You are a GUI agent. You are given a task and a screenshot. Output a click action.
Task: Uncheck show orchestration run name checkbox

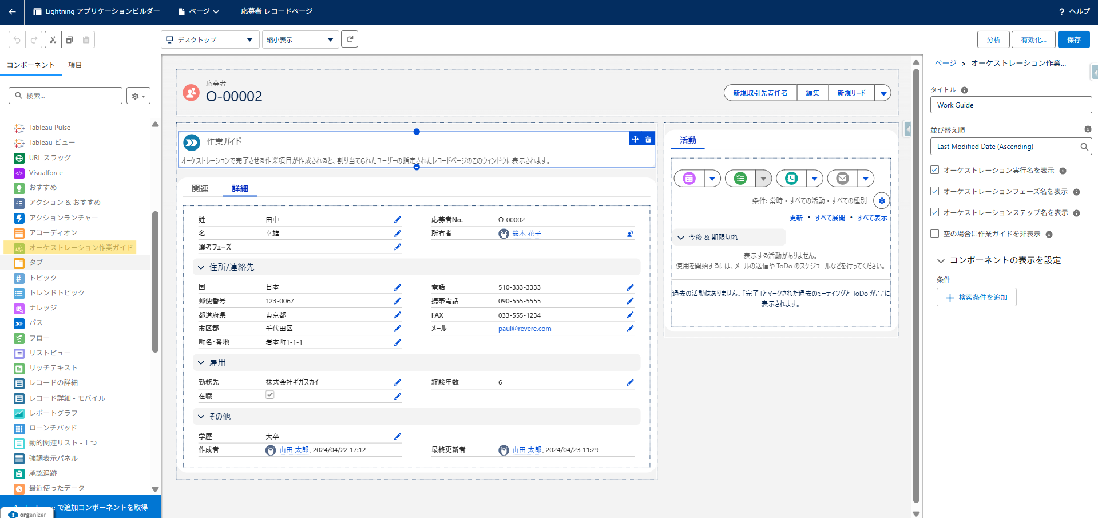935,170
